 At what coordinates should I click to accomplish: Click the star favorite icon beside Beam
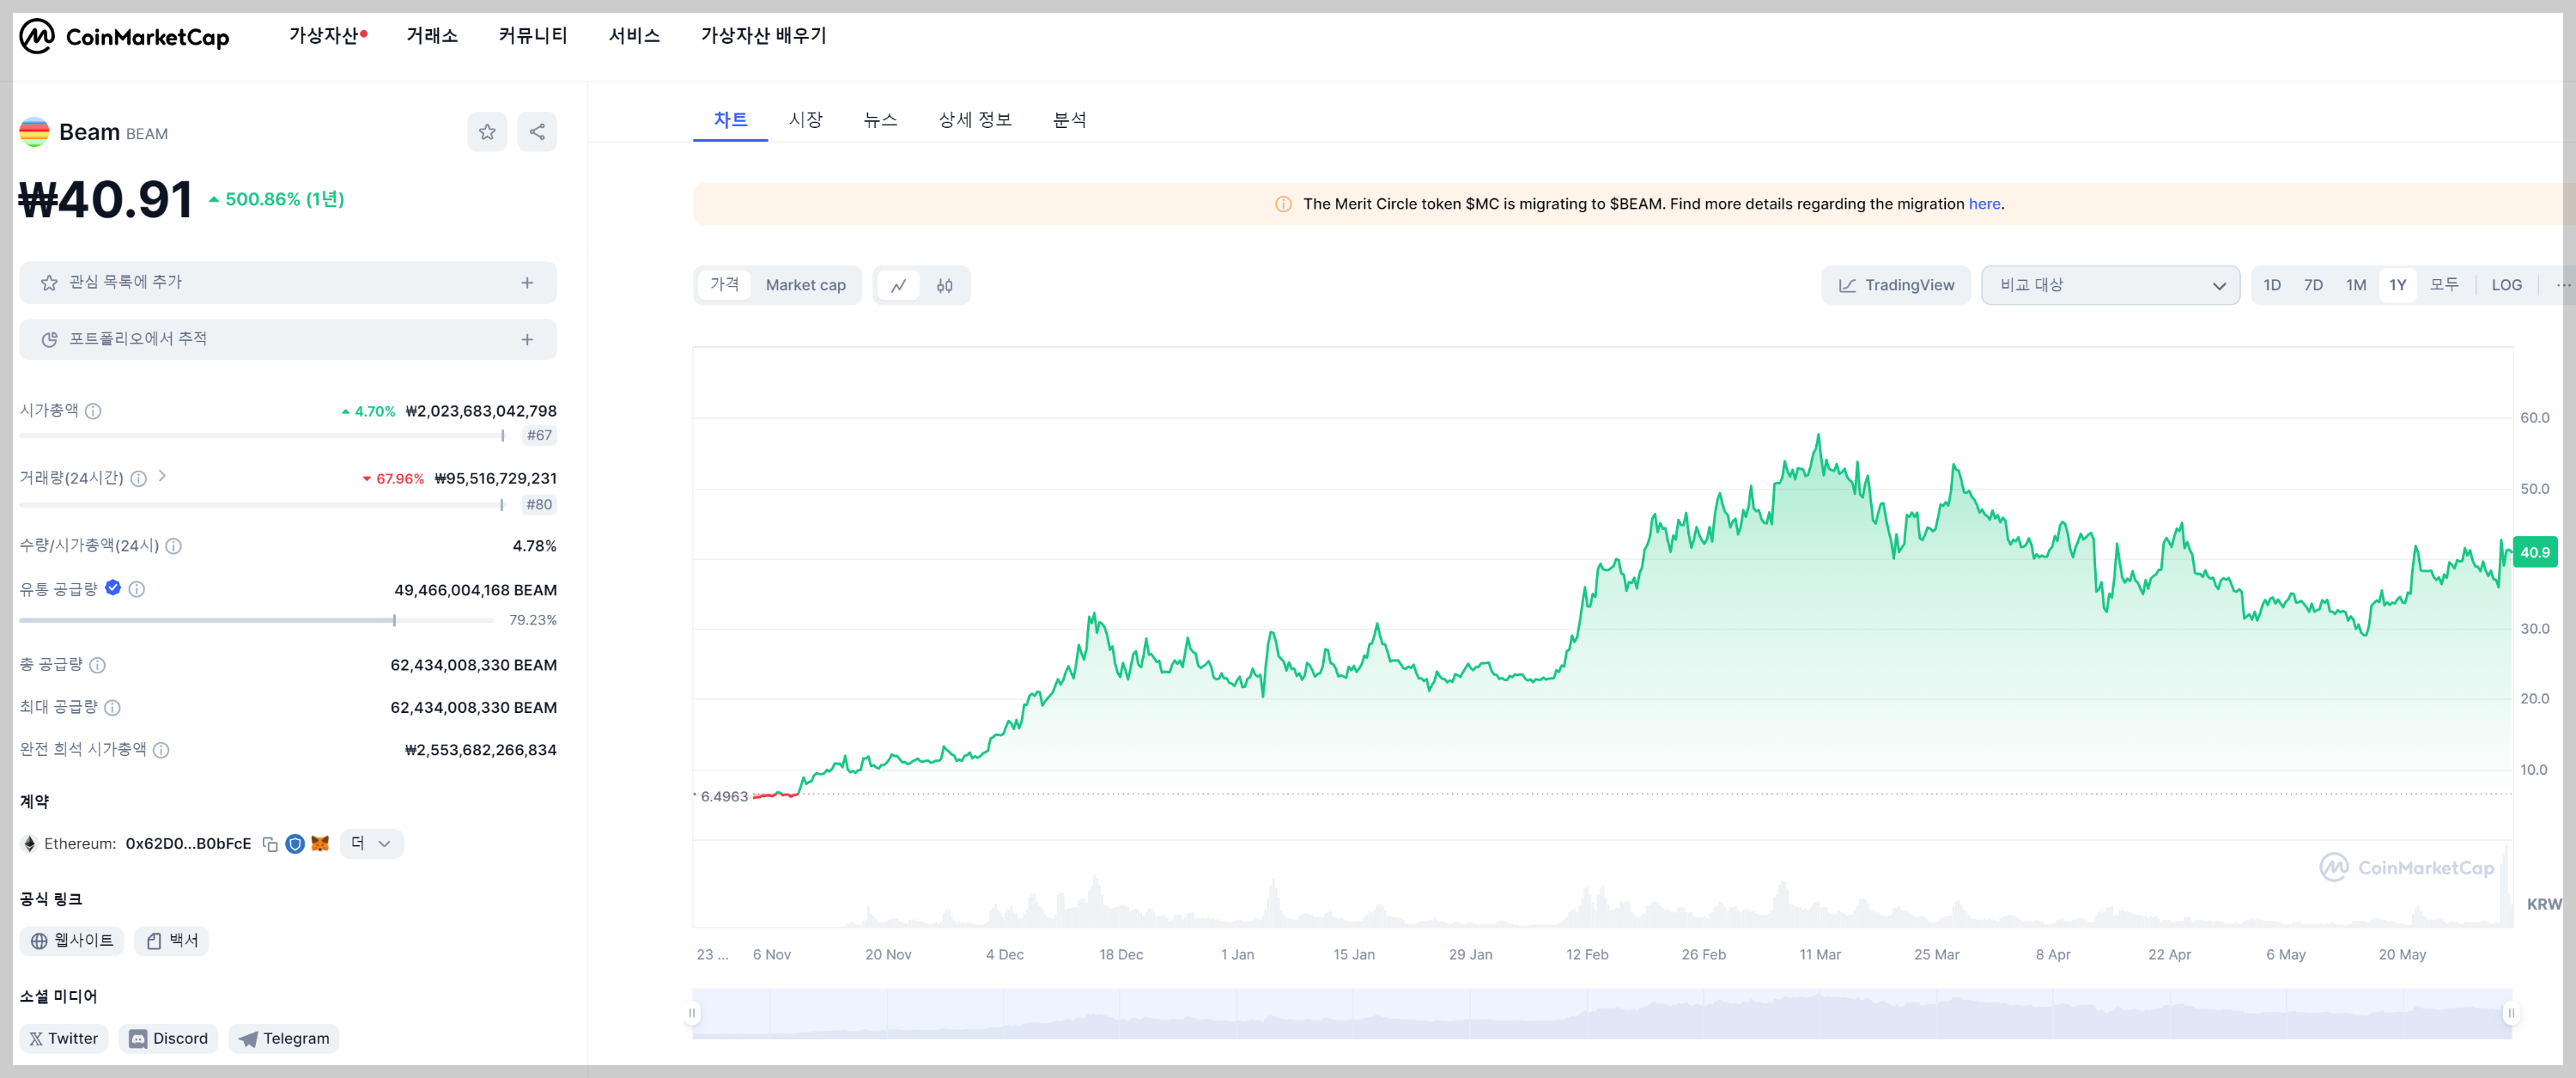click(x=487, y=132)
